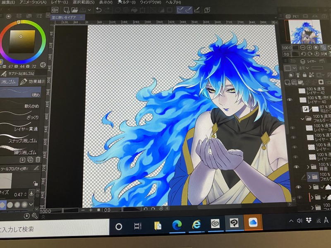Click the color wheel saturation square
The height and width of the screenshot is (248, 331).
[22, 41]
